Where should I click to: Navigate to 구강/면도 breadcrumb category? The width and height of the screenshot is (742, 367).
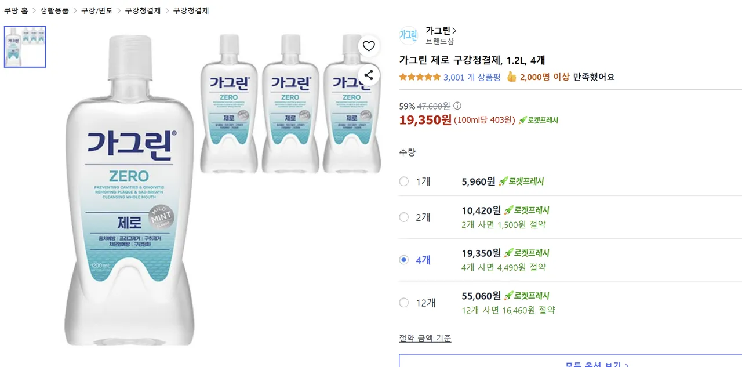click(x=97, y=10)
